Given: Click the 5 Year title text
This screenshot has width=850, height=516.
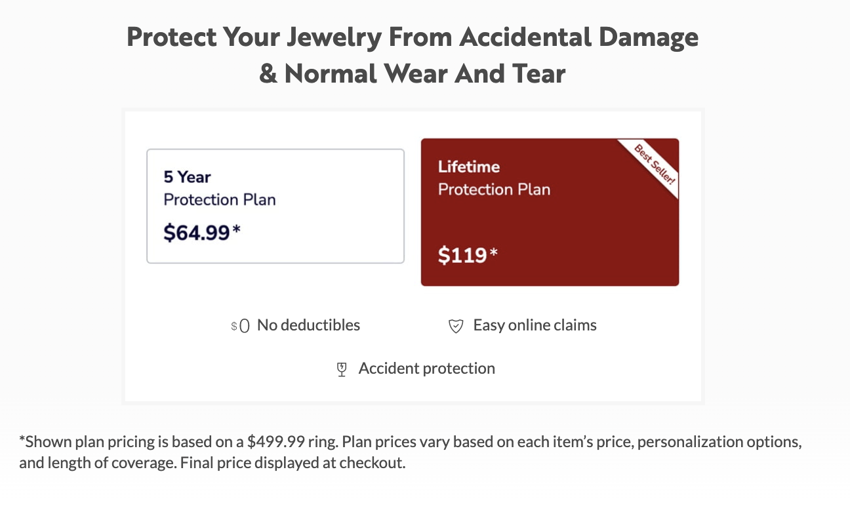Looking at the screenshot, I should 188,177.
